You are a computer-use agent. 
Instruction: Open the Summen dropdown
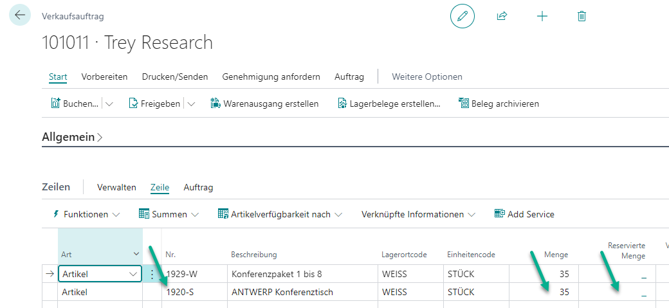pyautogui.click(x=169, y=215)
